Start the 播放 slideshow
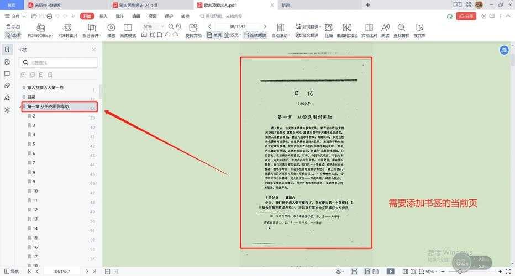This screenshot has height=276, width=515. click(x=111, y=31)
